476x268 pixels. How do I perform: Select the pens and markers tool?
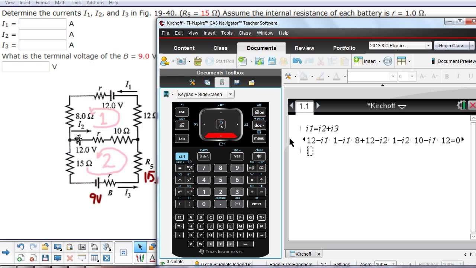[x=140, y=258]
